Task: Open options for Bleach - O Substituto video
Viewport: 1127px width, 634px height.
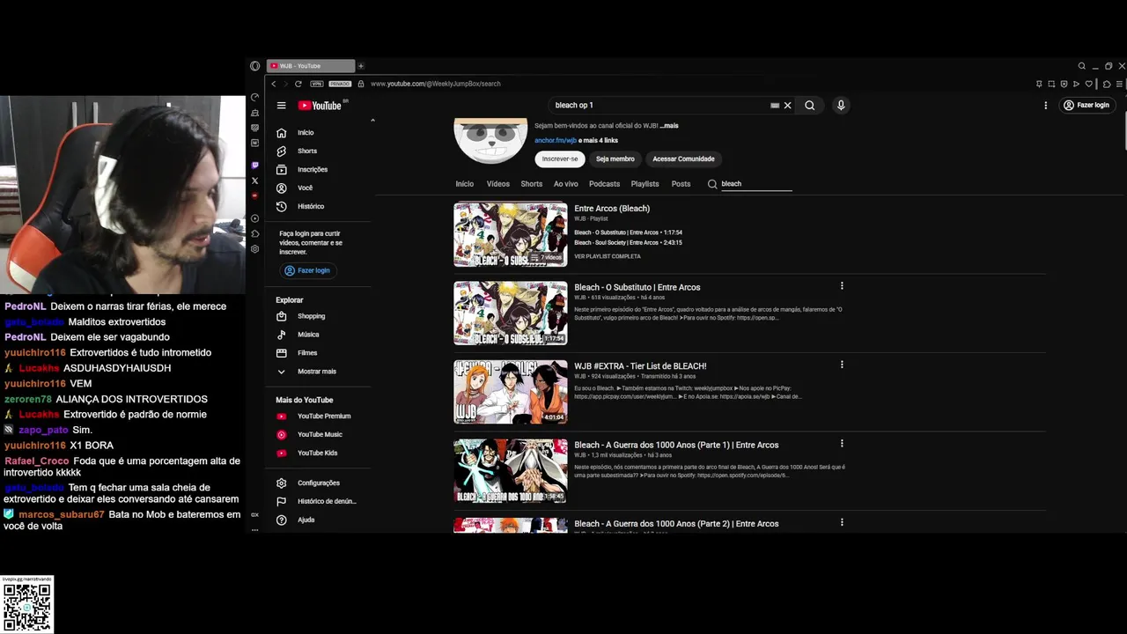Action: [x=842, y=286]
